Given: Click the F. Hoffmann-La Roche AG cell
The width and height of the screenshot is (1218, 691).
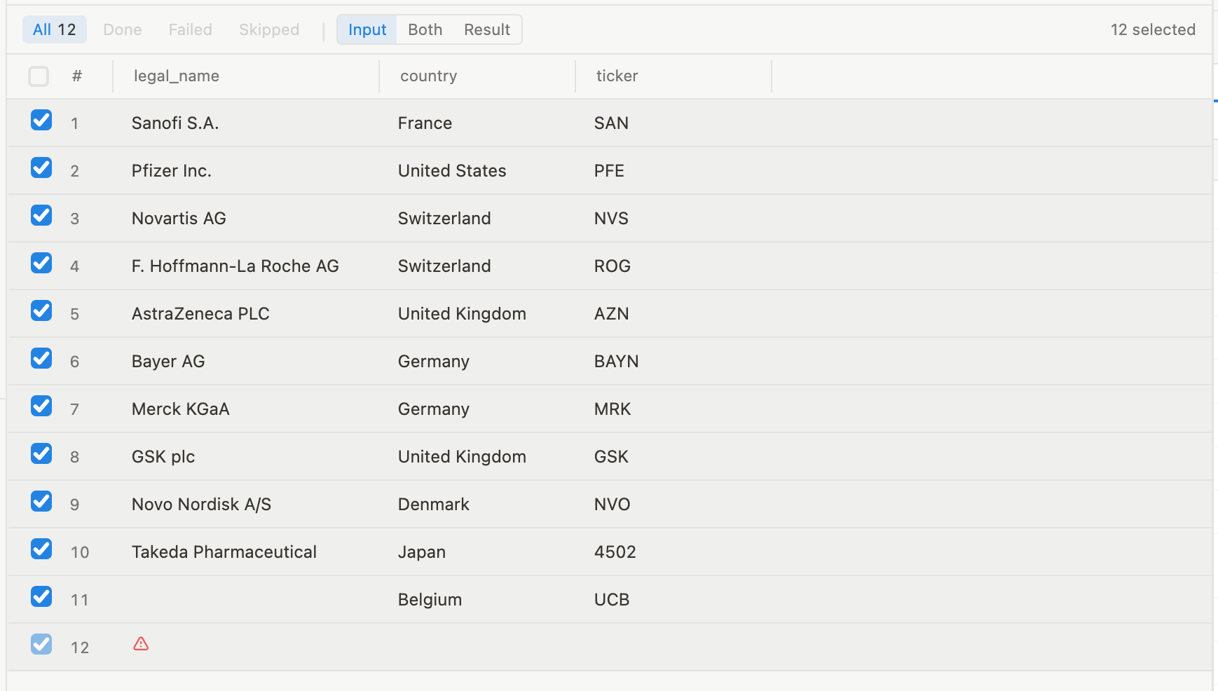Looking at the screenshot, I should click(x=235, y=266).
